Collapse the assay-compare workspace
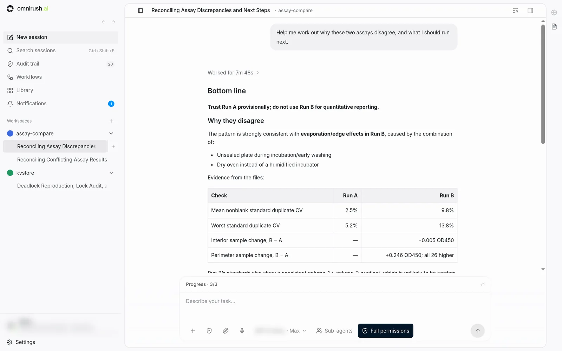The width and height of the screenshot is (562, 351). [x=111, y=133]
